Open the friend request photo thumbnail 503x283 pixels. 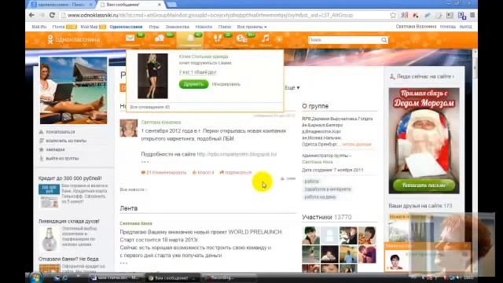click(152, 76)
